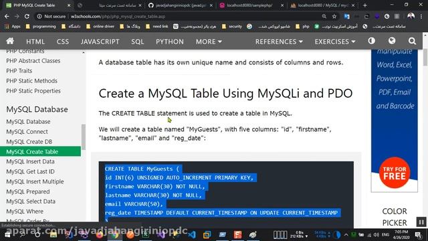This screenshot has height=241, width=428.
Task: Bookmark this page with the star icon
Action: tap(334, 16)
